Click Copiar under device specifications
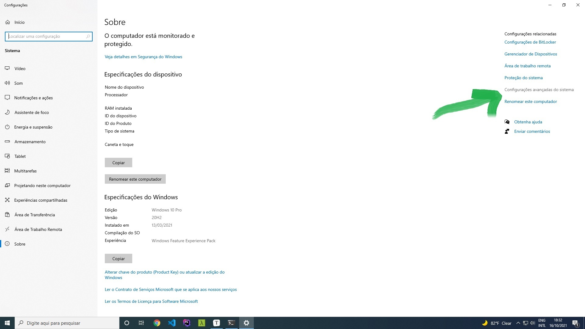This screenshot has height=329, width=585. 119,163
